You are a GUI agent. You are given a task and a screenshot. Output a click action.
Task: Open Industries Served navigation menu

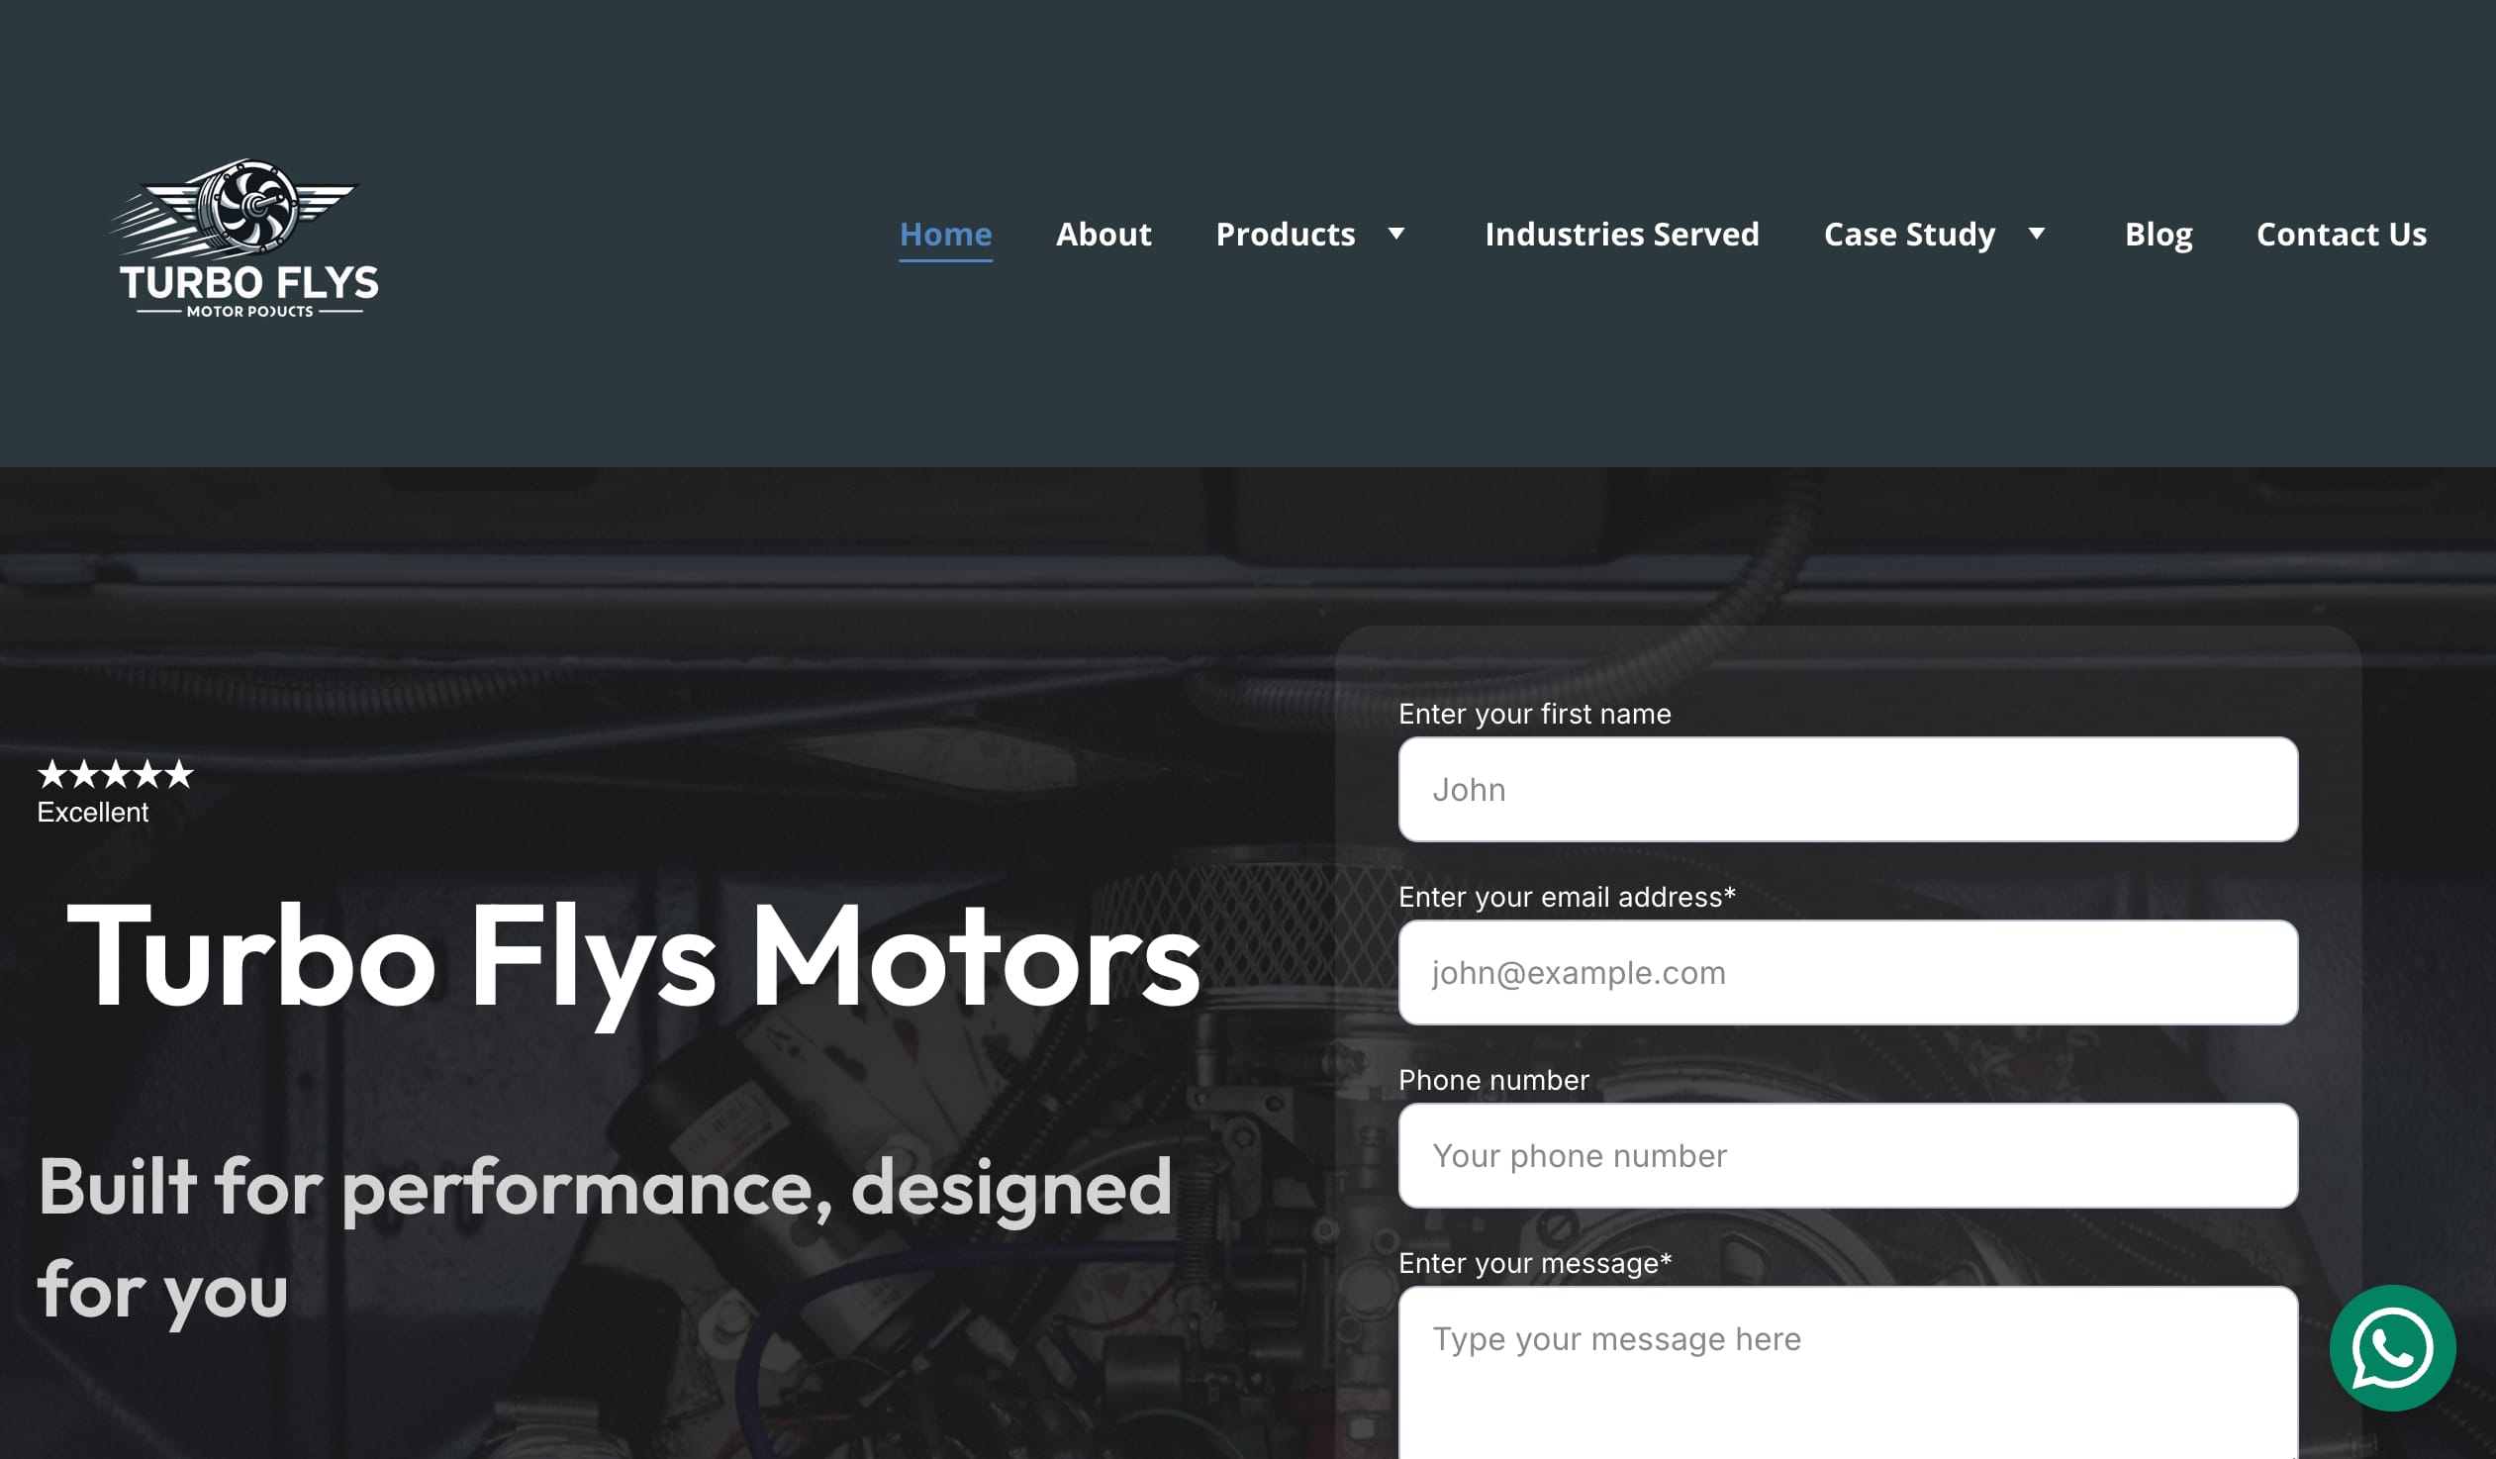(1621, 233)
